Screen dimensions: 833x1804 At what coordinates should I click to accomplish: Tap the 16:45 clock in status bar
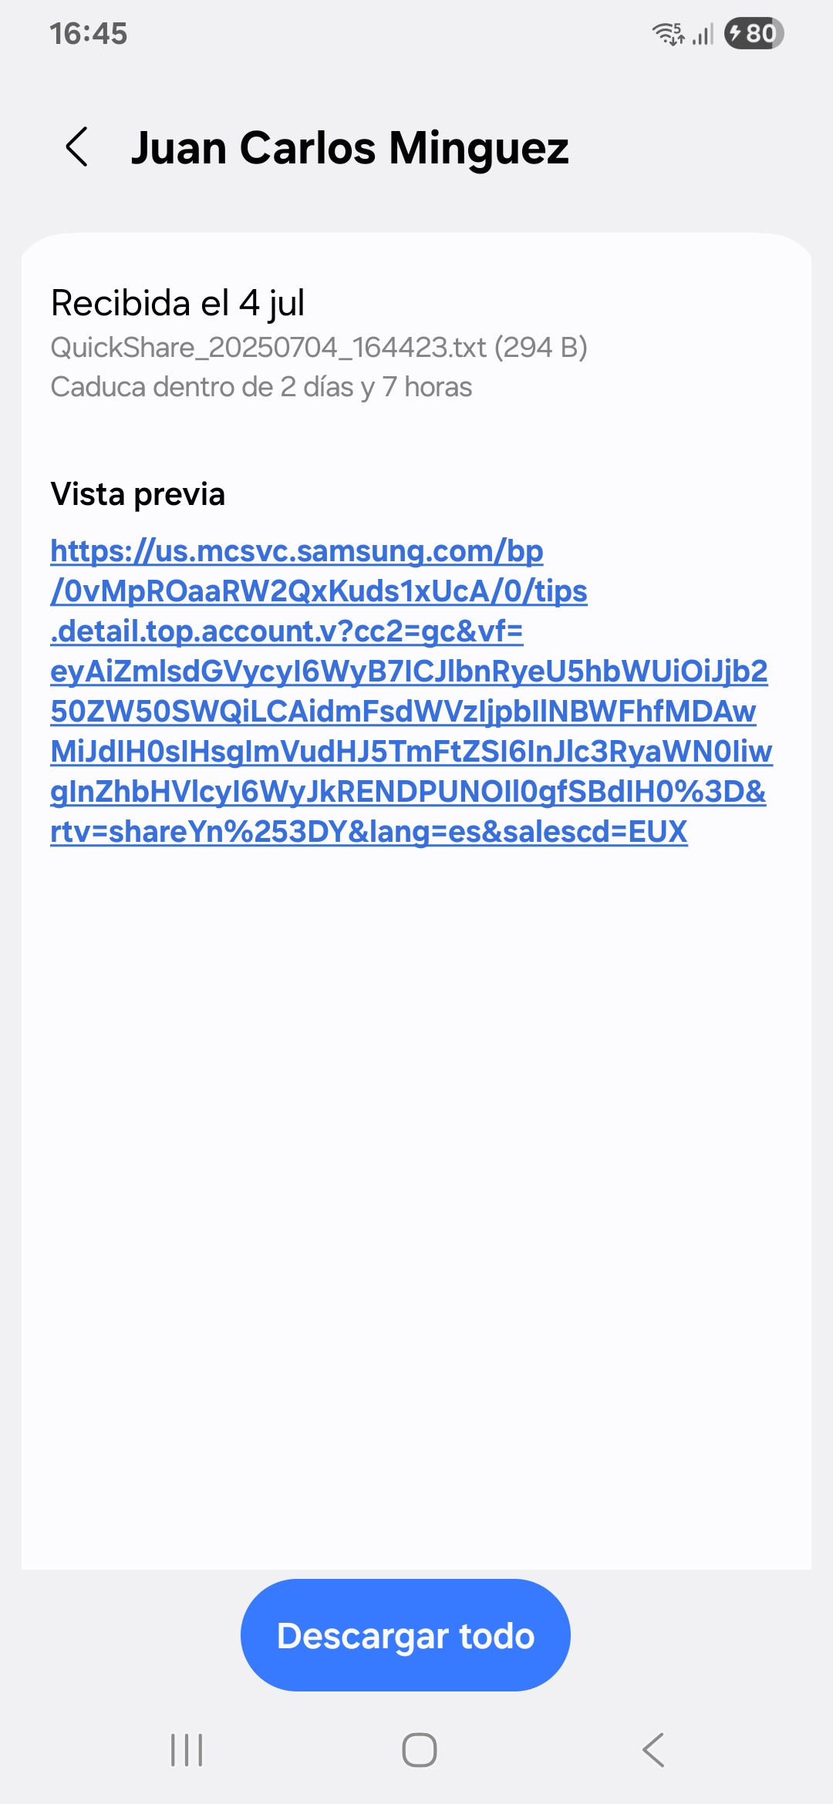pos(88,33)
